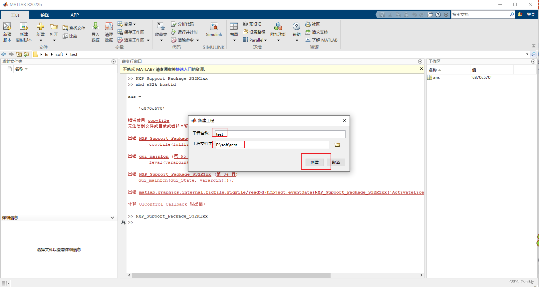Click the up one level folder icon
The height and width of the screenshot is (287, 539).
pyautogui.click(x=19, y=54)
